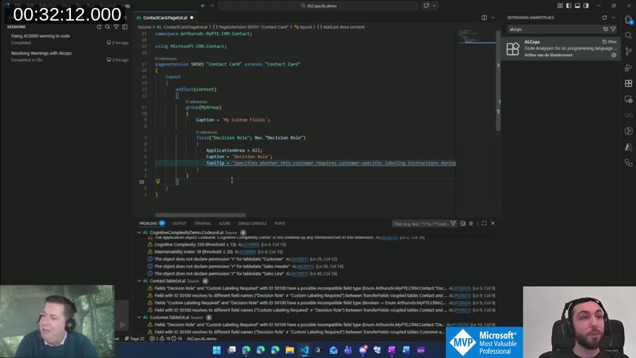The height and width of the screenshot is (358, 636).
Task: Open Microsoft Teams from the taskbar
Action: coord(348,350)
